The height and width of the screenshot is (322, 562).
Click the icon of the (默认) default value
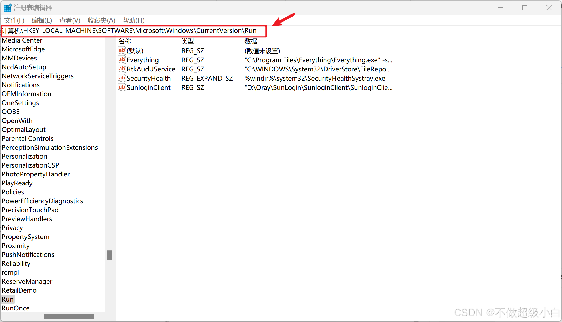click(122, 50)
